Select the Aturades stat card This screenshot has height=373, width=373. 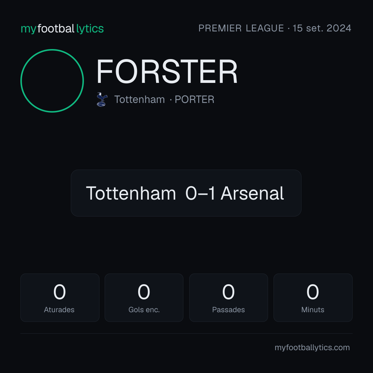coord(60,298)
